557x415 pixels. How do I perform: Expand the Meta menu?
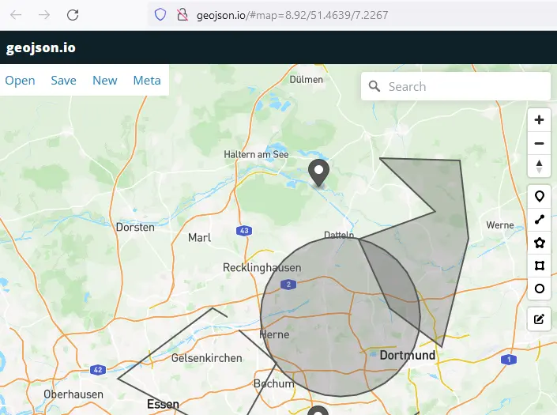147,81
